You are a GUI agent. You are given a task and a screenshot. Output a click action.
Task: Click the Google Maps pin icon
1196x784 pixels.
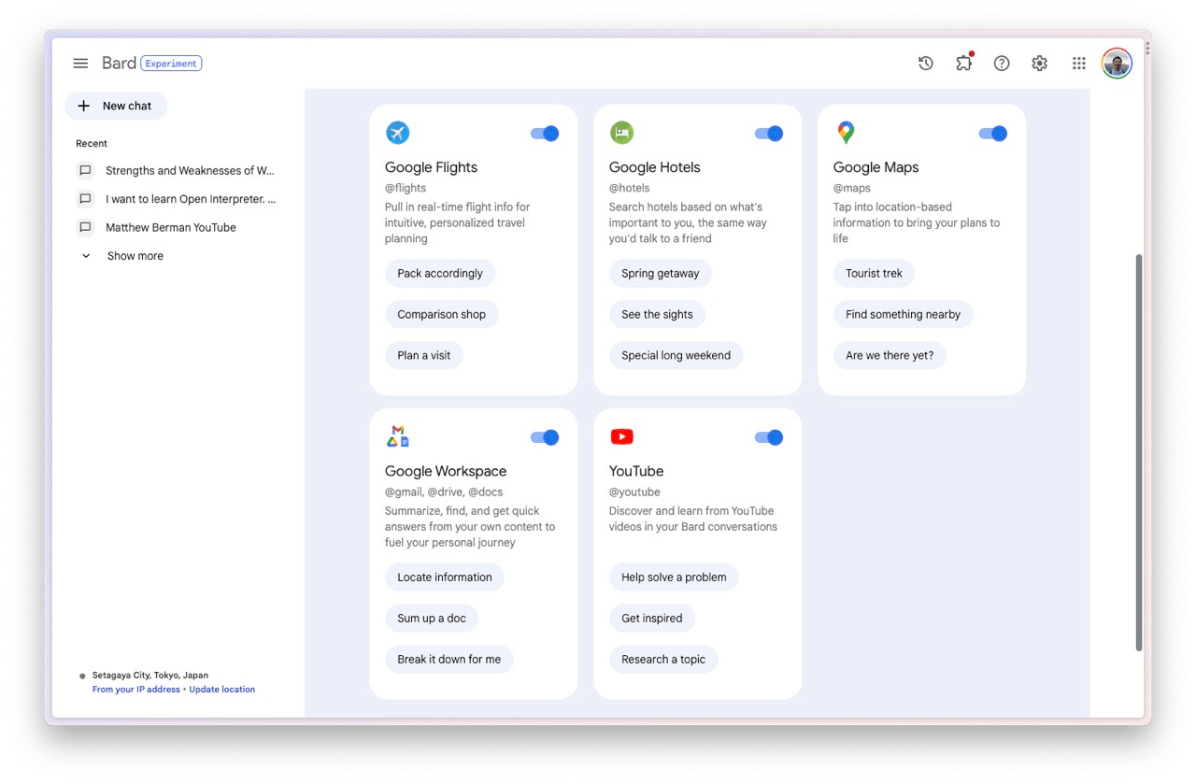(x=846, y=133)
